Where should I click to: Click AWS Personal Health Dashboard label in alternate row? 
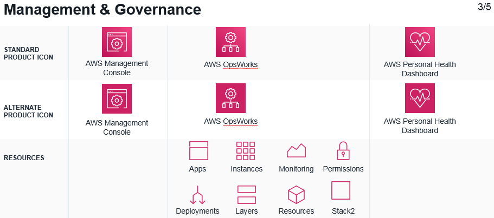click(420, 125)
